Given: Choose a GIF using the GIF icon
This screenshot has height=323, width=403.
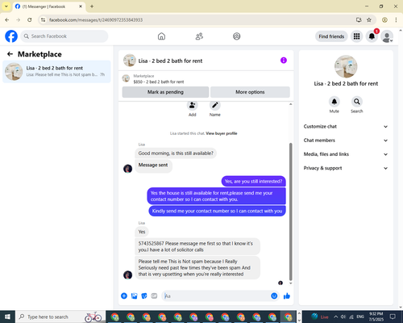Looking at the screenshot, I should coord(154,296).
